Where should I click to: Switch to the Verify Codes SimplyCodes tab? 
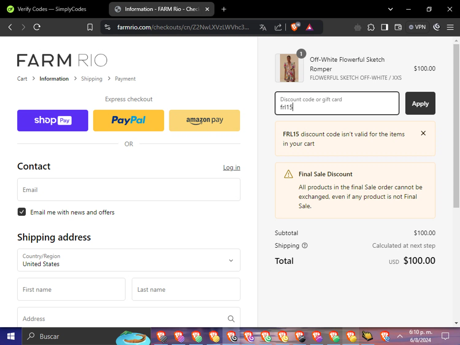coord(52,9)
